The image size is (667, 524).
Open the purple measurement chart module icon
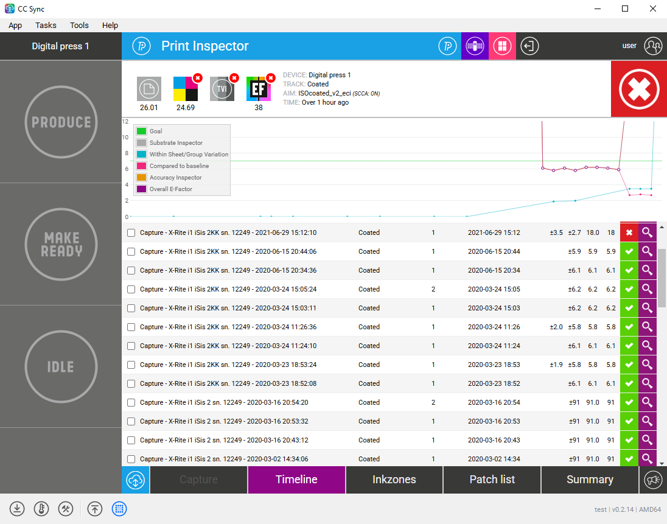click(x=475, y=46)
